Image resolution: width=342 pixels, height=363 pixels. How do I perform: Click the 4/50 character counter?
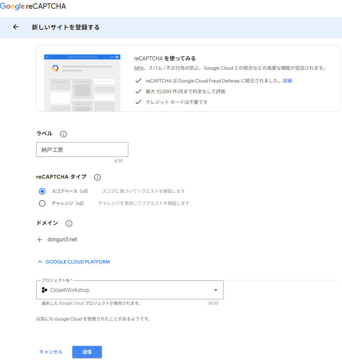coord(119,161)
